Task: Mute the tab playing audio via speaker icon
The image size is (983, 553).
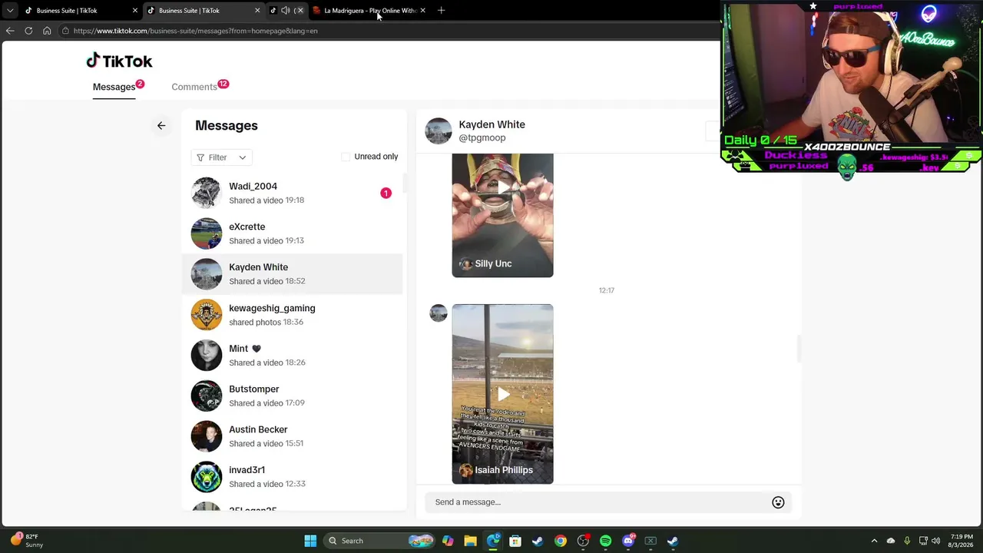Action: coord(286,11)
